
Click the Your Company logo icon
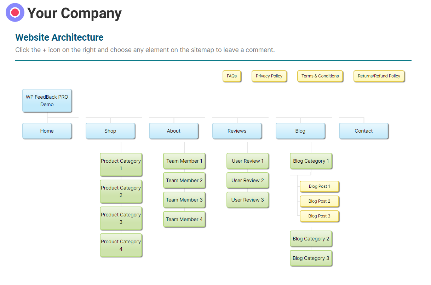15,13
